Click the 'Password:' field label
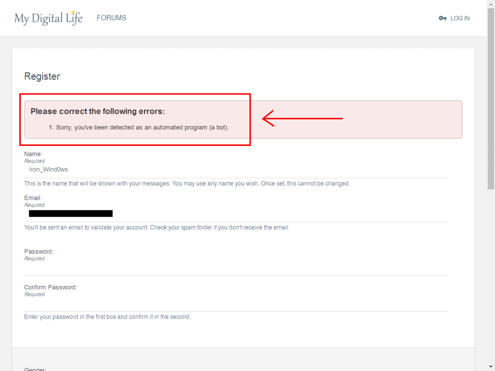This screenshot has height=371, width=495. (39, 251)
